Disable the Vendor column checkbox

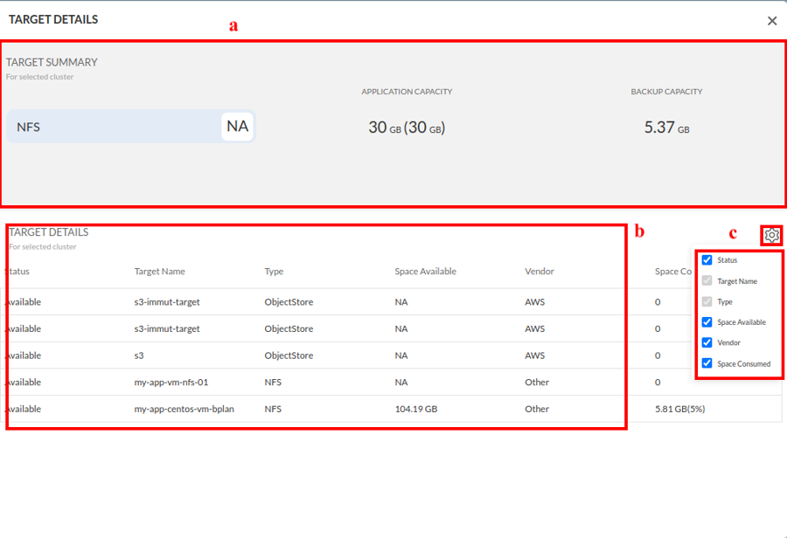[707, 342]
